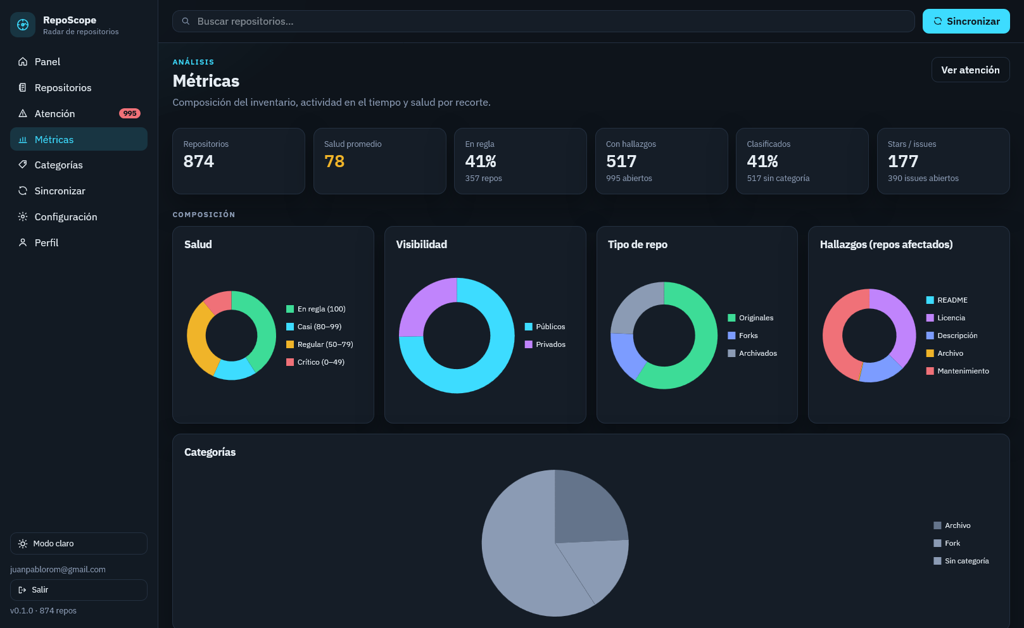This screenshot has height=628, width=1024.
Task: Click the Ver atención button
Action: tap(970, 70)
